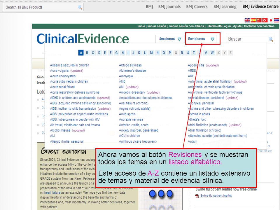Open Acute renal failure topic
Image resolution: width=280 pixels, height=210 pixels.
coord(62,87)
